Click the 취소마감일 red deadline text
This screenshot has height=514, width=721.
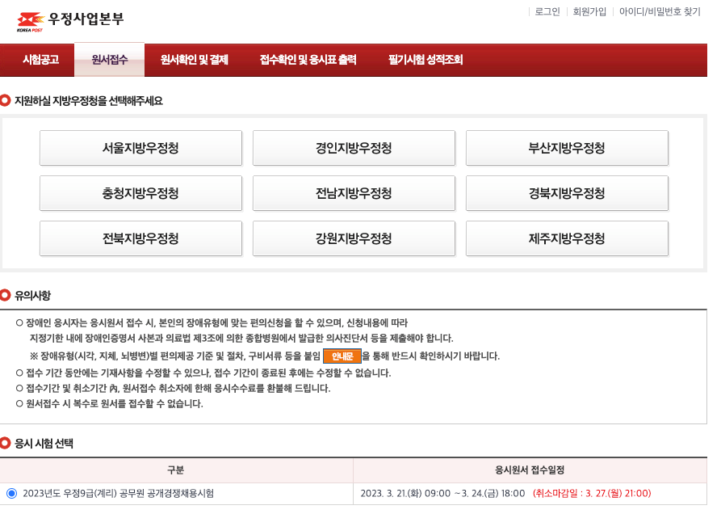pyautogui.click(x=592, y=493)
